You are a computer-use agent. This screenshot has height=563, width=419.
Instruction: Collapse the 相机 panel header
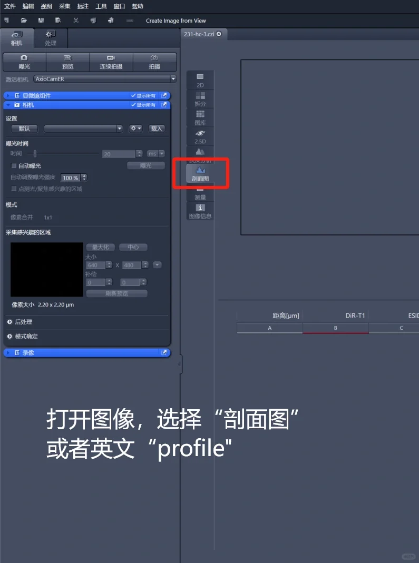(x=8, y=105)
